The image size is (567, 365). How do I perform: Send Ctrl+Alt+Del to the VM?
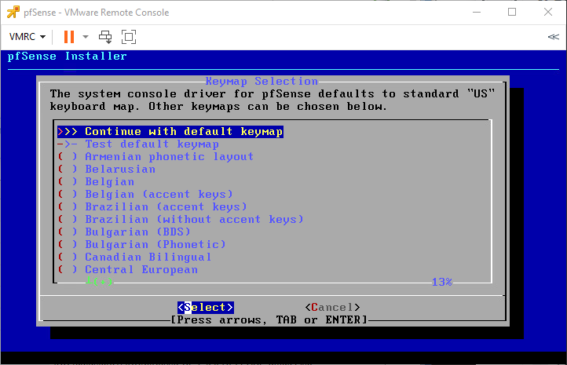[105, 37]
